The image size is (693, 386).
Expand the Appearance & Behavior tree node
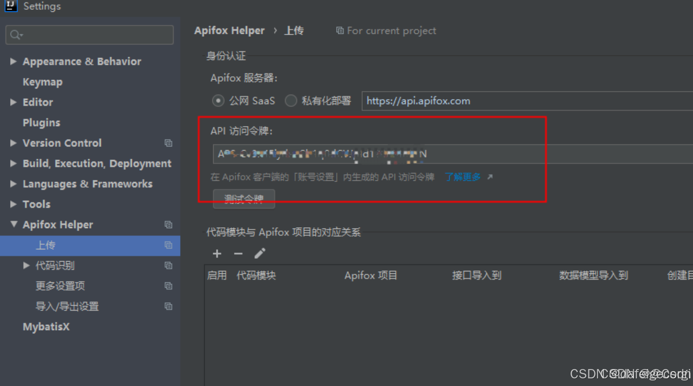tap(13, 61)
